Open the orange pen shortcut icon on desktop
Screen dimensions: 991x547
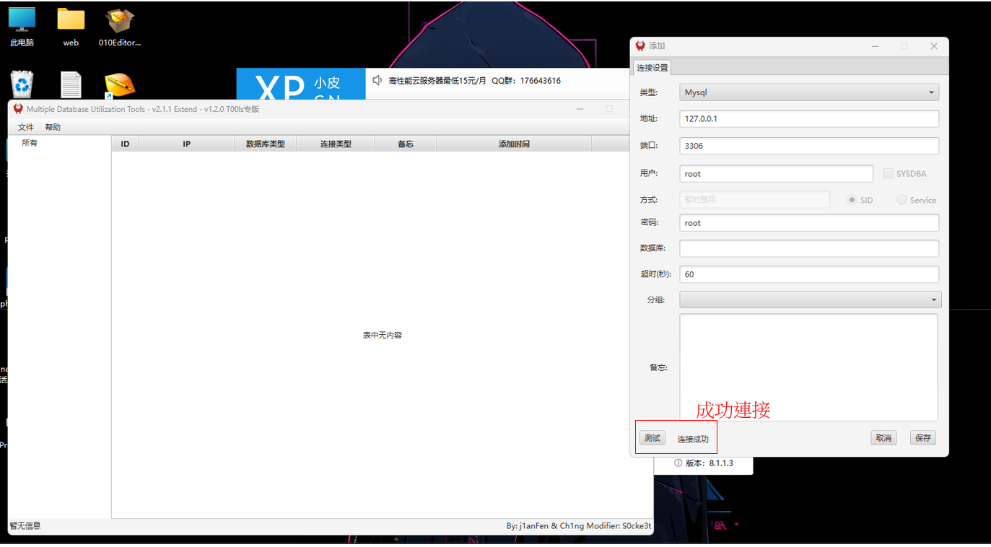point(119,85)
